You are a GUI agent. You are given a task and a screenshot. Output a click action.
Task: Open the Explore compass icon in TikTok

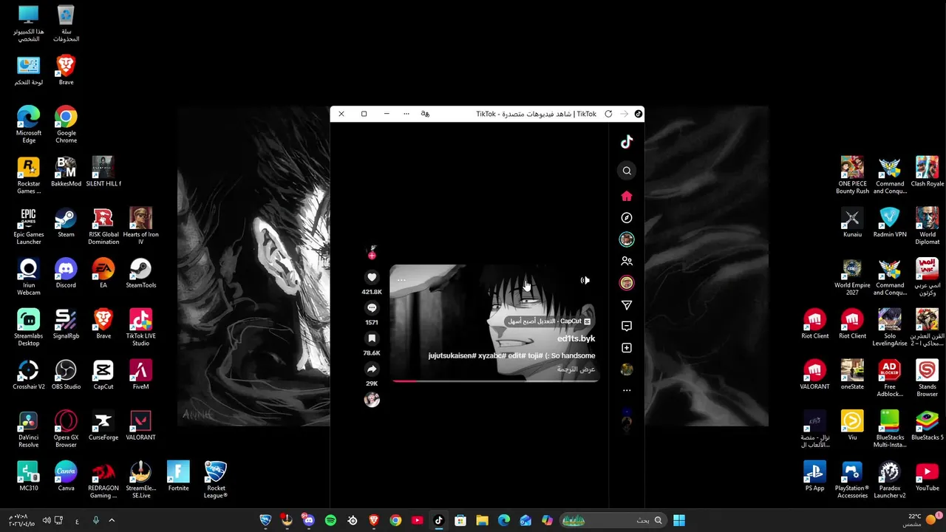pos(627,217)
